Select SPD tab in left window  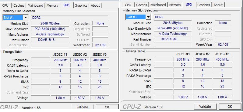(x=66, y=5)
